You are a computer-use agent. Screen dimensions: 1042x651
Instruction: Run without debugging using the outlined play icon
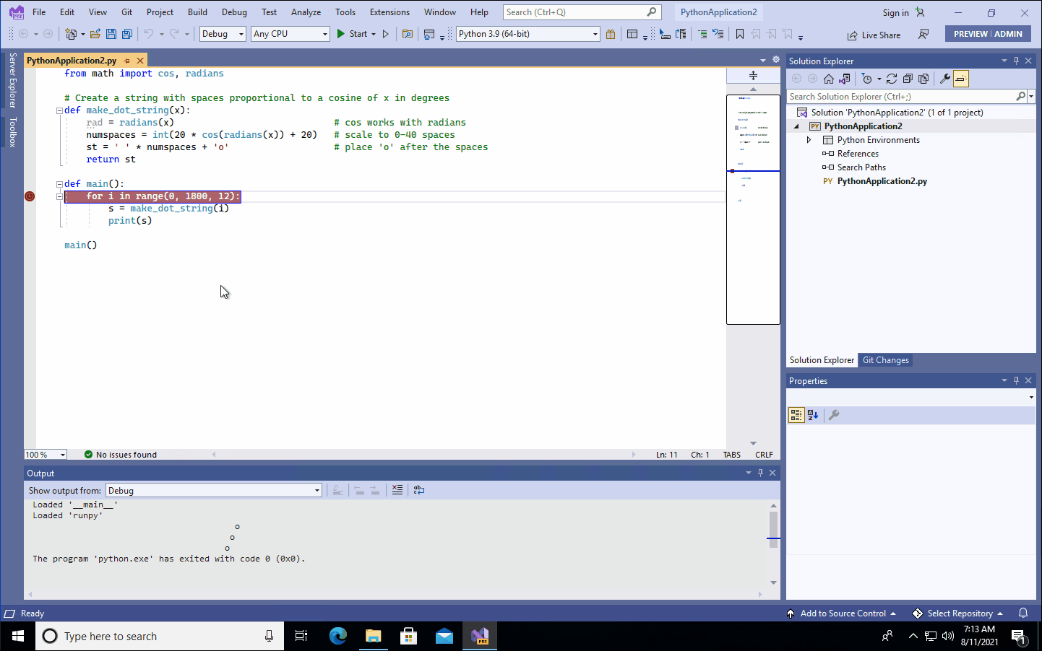(x=386, y=34)
